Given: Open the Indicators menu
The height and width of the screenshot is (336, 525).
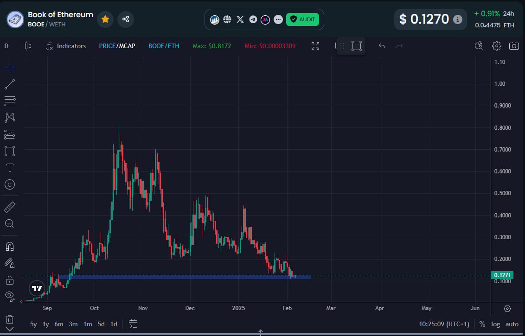Looking at the screenshot, I should (66, 46).
